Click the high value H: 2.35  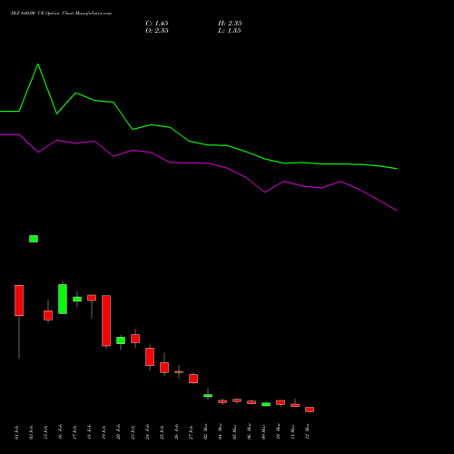[230, 24]
